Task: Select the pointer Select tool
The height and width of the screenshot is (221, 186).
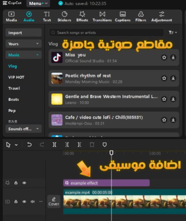Action: (x=8, y=145)
